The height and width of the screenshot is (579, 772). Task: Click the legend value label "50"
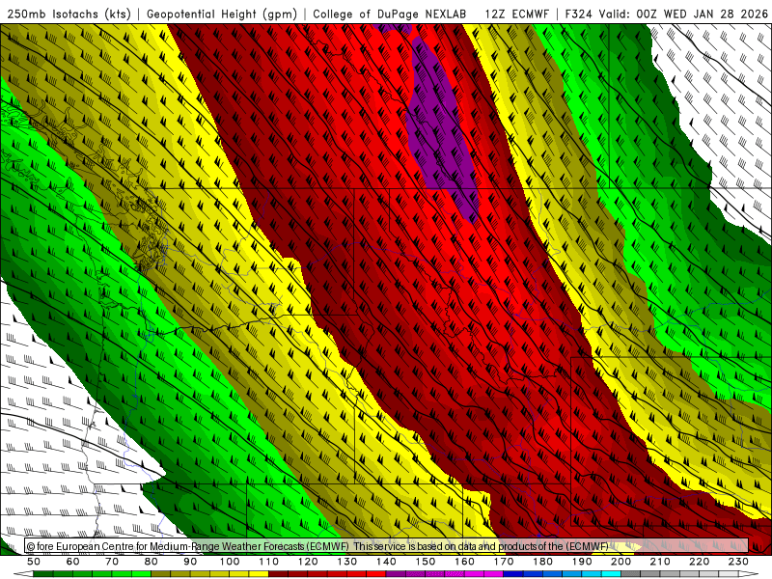34,562
